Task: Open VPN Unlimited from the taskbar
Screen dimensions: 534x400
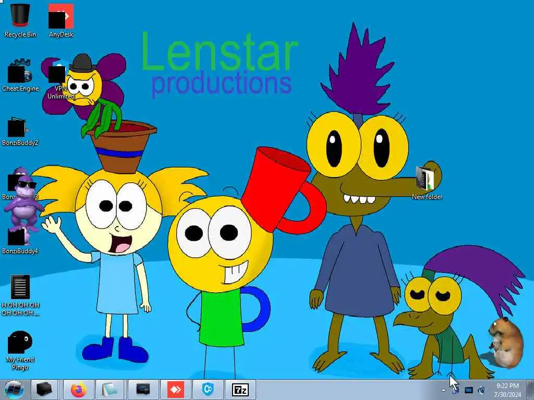Action: click(208, 390)
